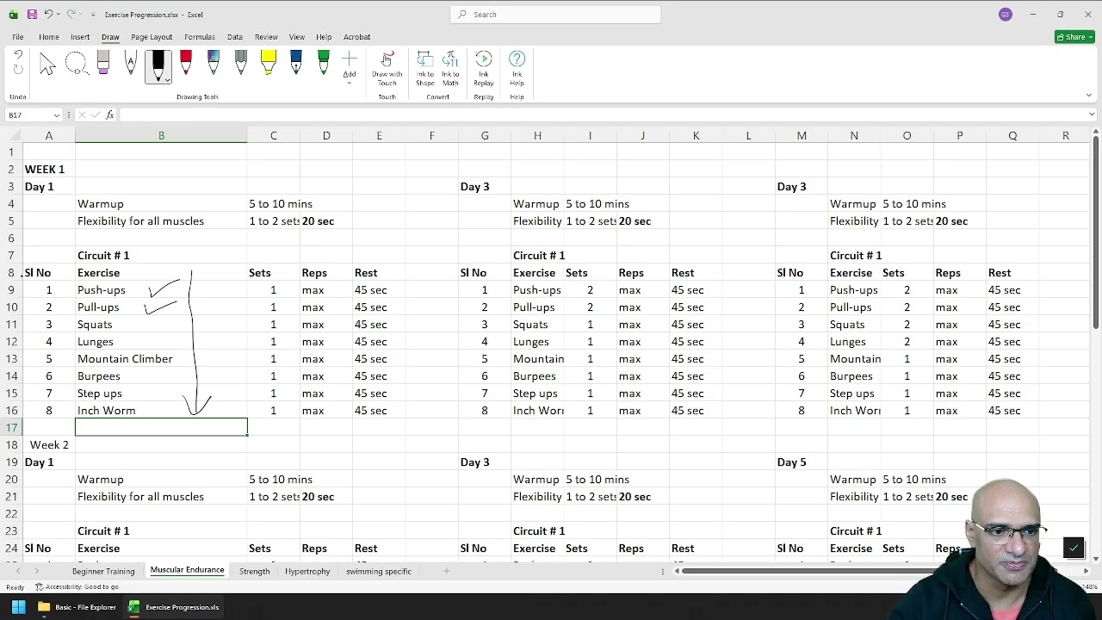Open the Page Layout tab

pyautogui.click(x=152, y=37)
